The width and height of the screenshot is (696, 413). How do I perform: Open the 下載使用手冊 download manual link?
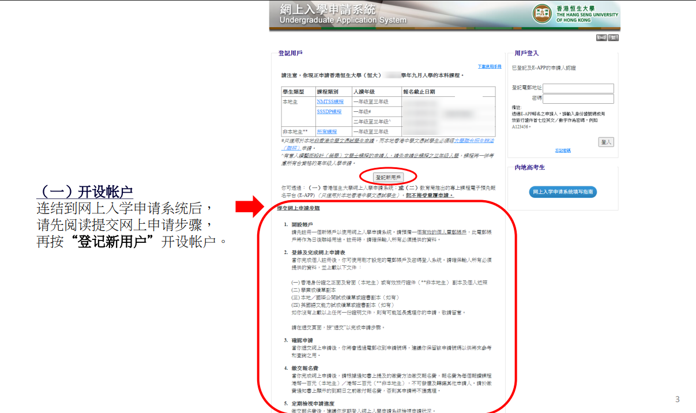(x=489, y=66)
